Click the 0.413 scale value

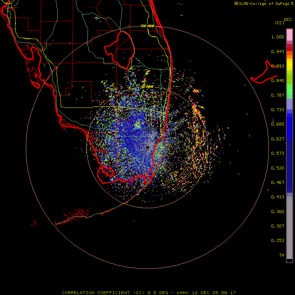[x=278, y=197]
